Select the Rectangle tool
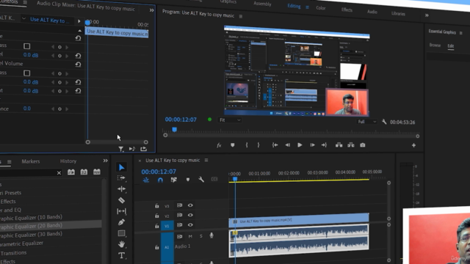 [121, 233]
